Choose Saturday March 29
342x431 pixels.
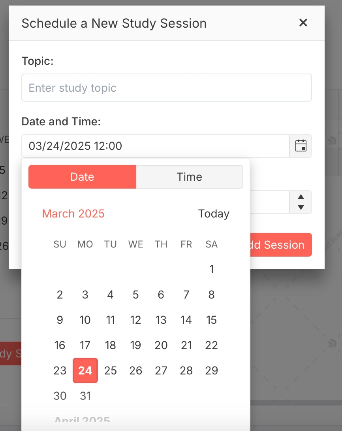(x=211, y=371)
